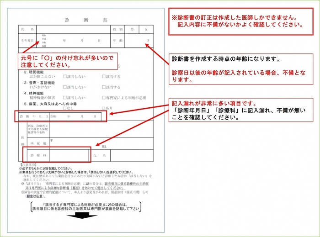The image size is (320, 237).
Task: Click the doctor's 氏名 field beside 診療科
Action: [x=130, y=155]
